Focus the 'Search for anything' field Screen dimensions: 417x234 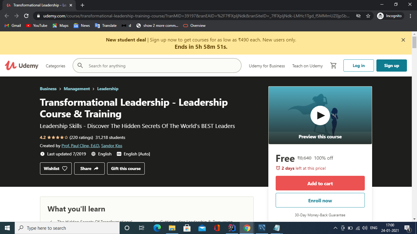[x=157, y=66]
